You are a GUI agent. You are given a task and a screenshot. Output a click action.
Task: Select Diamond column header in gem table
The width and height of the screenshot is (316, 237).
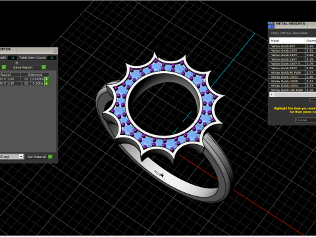[x=35, y=74]
